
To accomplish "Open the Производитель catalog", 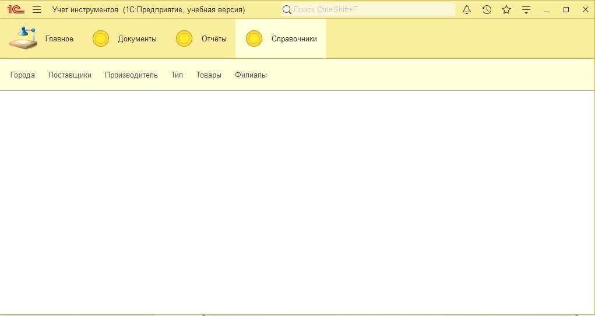I will coord(131,75).
